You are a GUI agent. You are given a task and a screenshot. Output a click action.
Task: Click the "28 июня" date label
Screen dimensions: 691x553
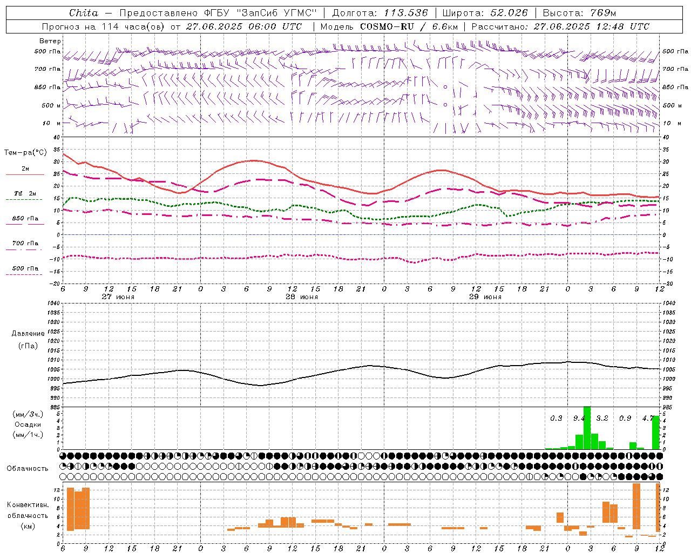pyautogui.click(x=302, y=297)
